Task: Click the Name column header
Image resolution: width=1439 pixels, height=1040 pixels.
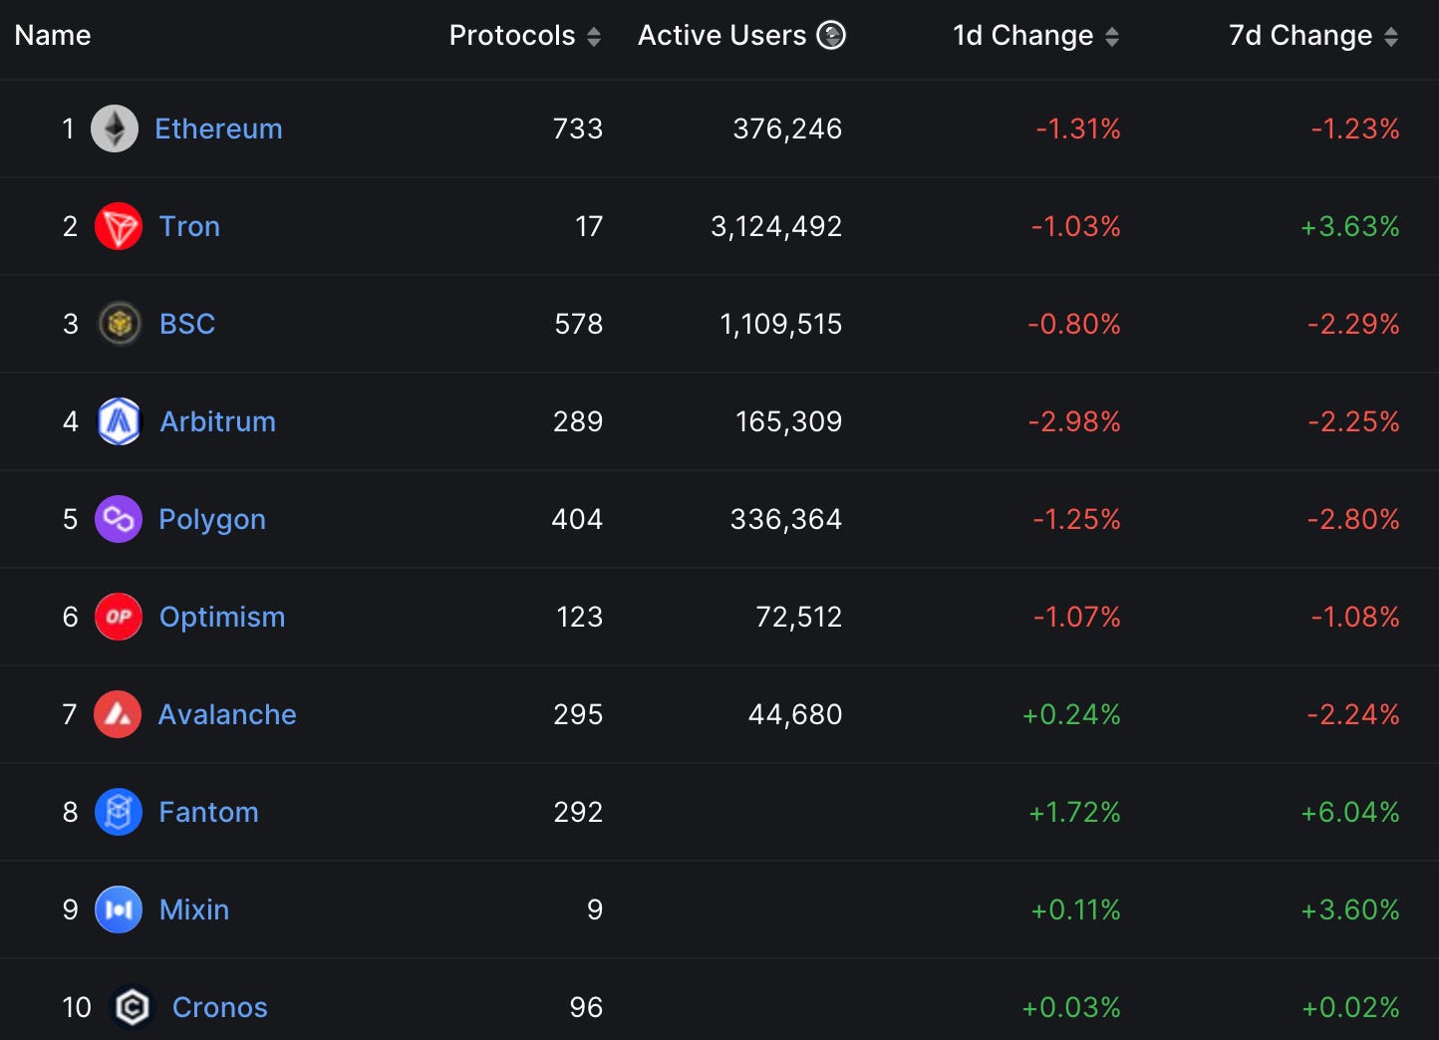Action: click(x=53, y=35)
